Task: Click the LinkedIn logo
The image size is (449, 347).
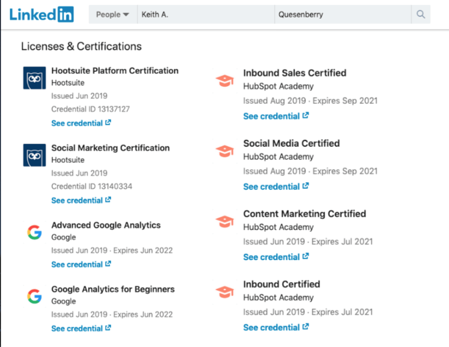Action: point(41,14)
